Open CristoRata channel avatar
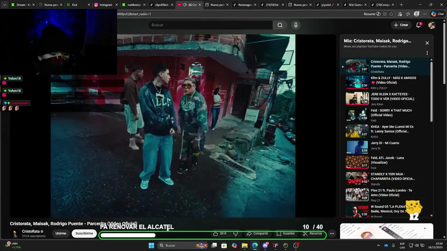 pyautogui.click(x=15, y=234)
